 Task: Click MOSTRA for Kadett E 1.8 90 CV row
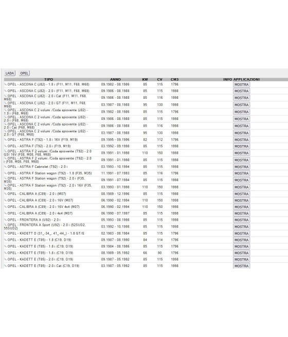pyautogui.click(x=241, y=253)
